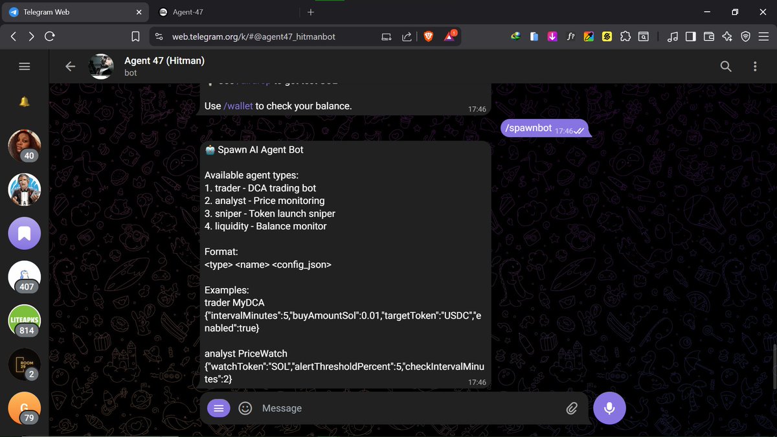
Task: Open the pink download arrow extension
Action: click(x=552, y=37)
